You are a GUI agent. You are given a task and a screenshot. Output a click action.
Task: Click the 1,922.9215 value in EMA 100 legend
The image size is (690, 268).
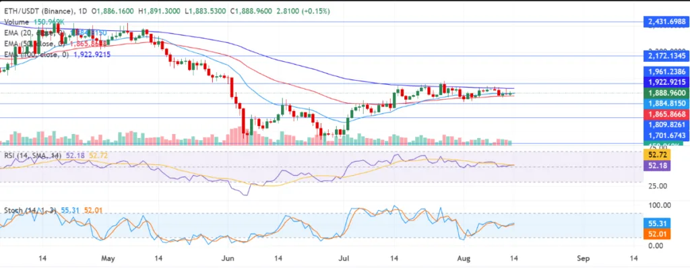pyautogui.click(x=92, y=55)
